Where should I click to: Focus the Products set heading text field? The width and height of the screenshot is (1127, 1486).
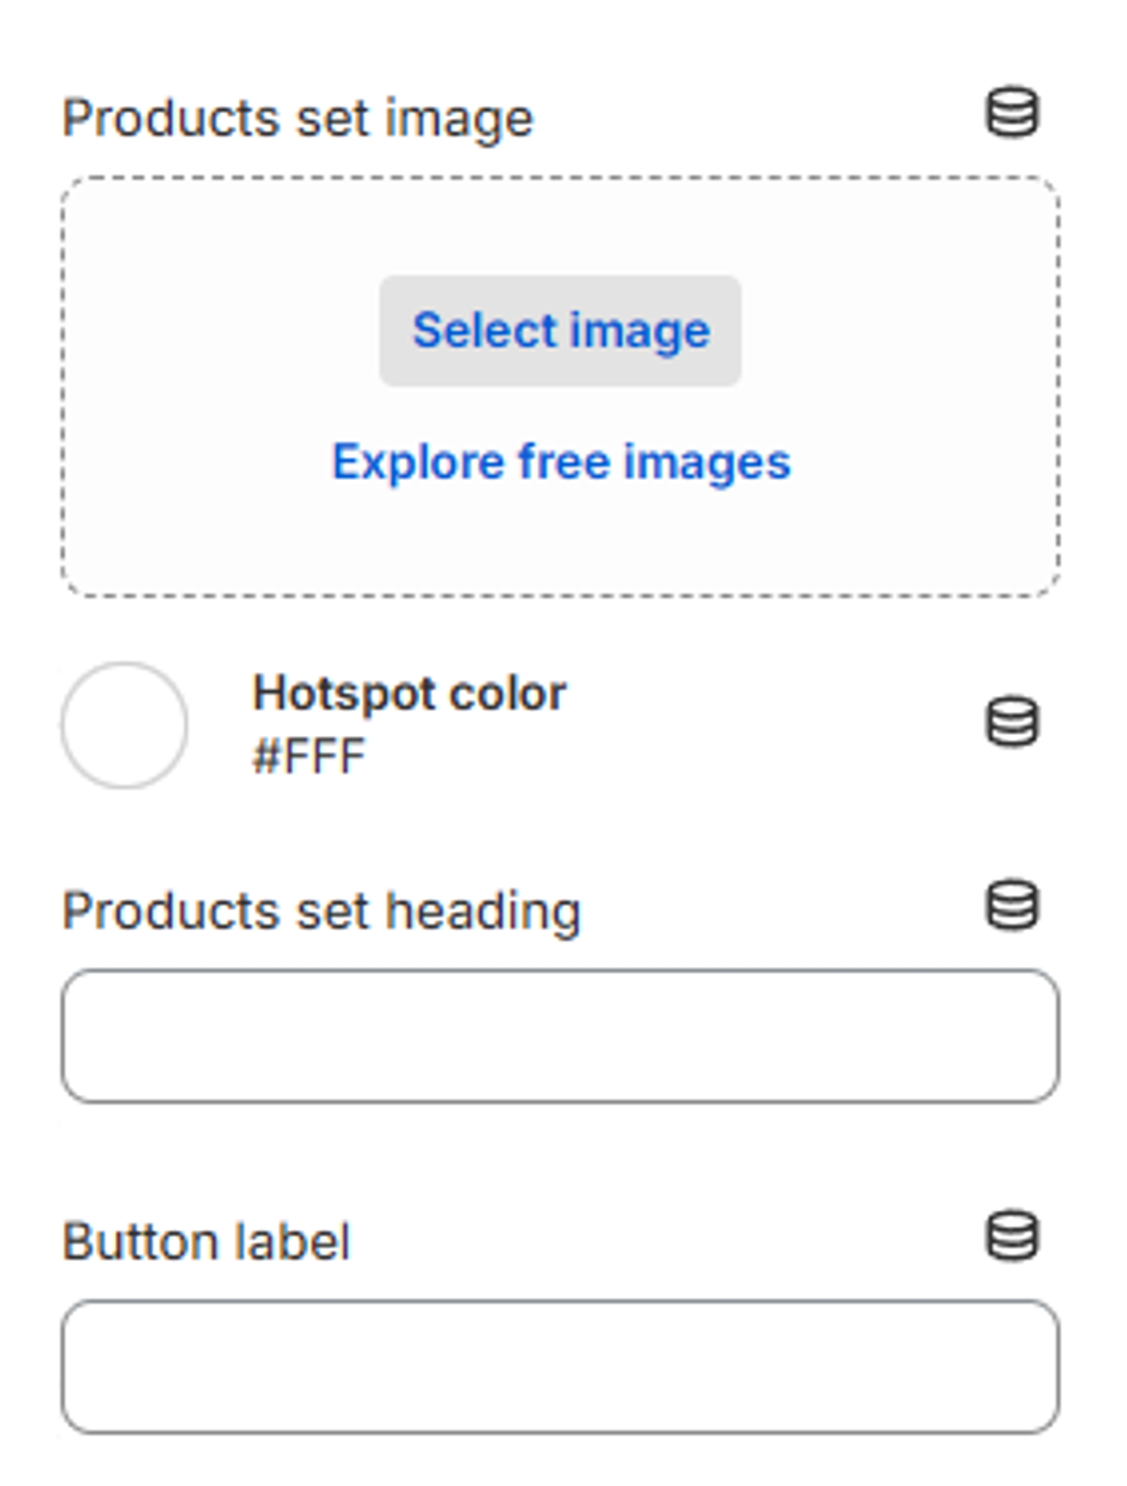(560, 1036)
